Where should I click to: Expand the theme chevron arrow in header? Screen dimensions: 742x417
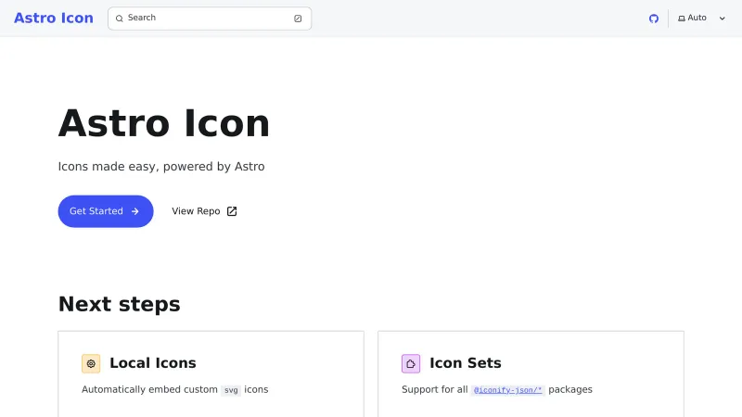pyautogui.click(x=723, y=19)
